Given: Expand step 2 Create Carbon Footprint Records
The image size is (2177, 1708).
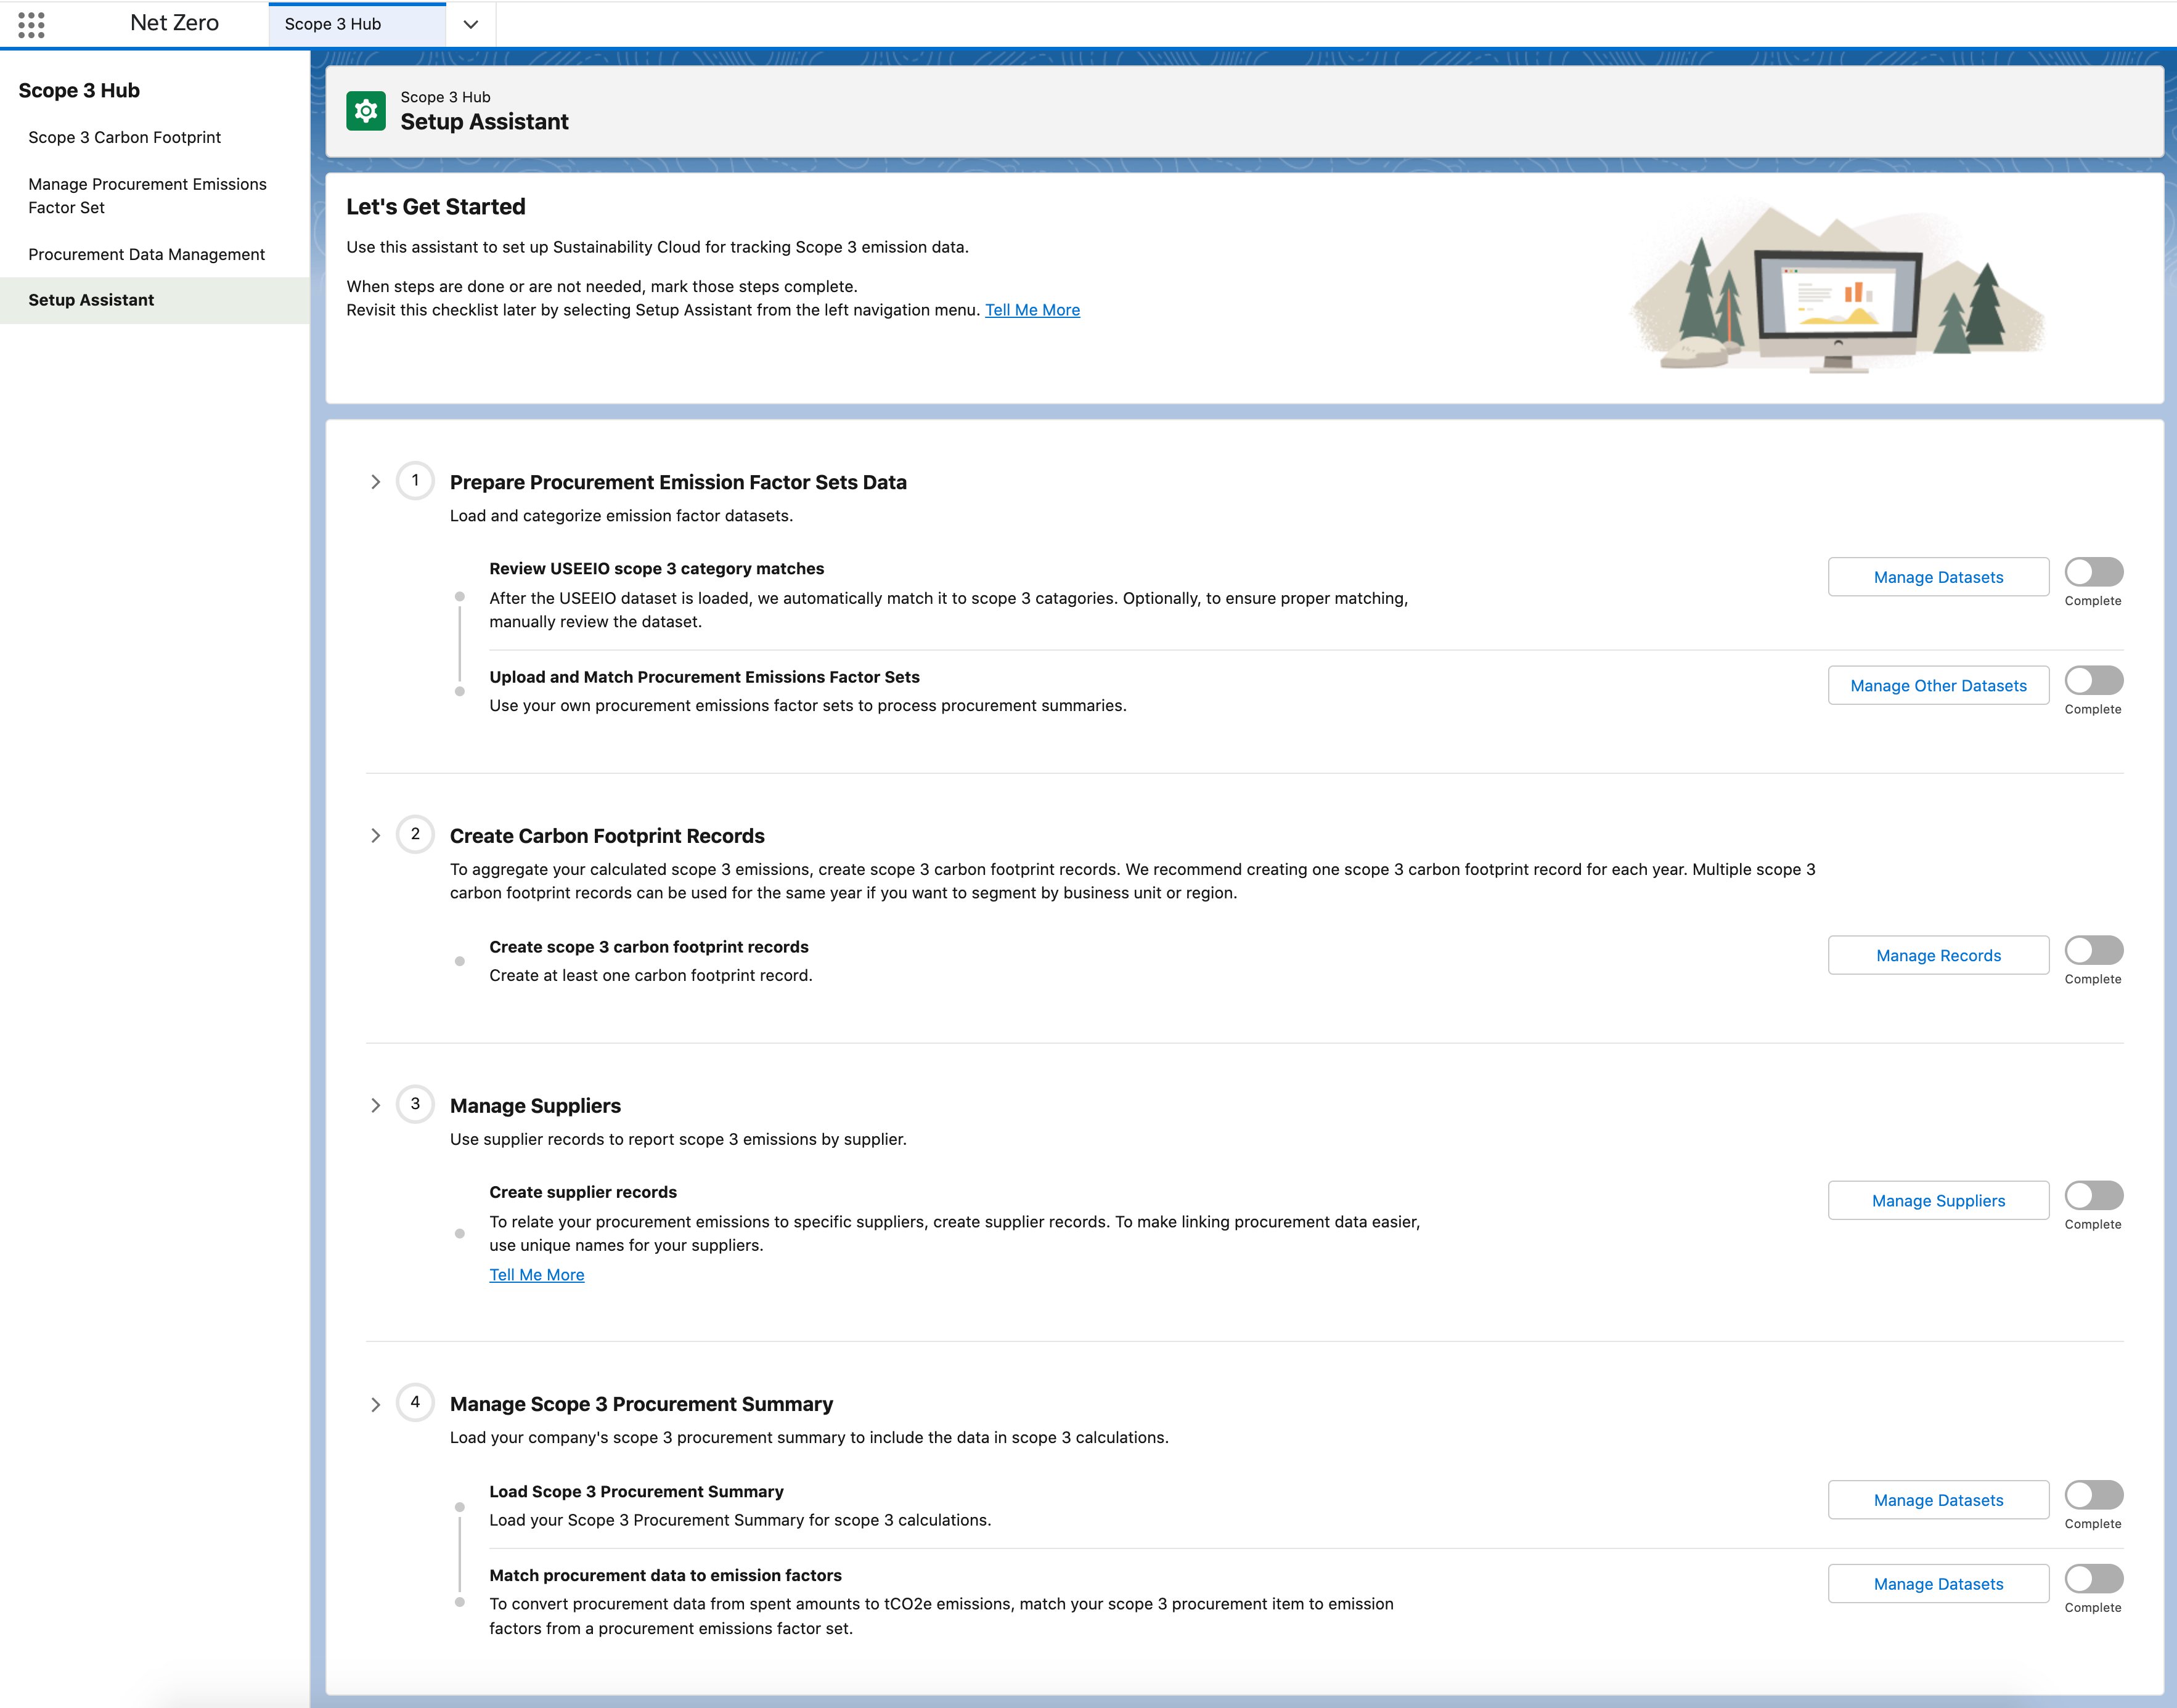Looking at the screenshot, I should pyautogui.click(x=375, y=835).
